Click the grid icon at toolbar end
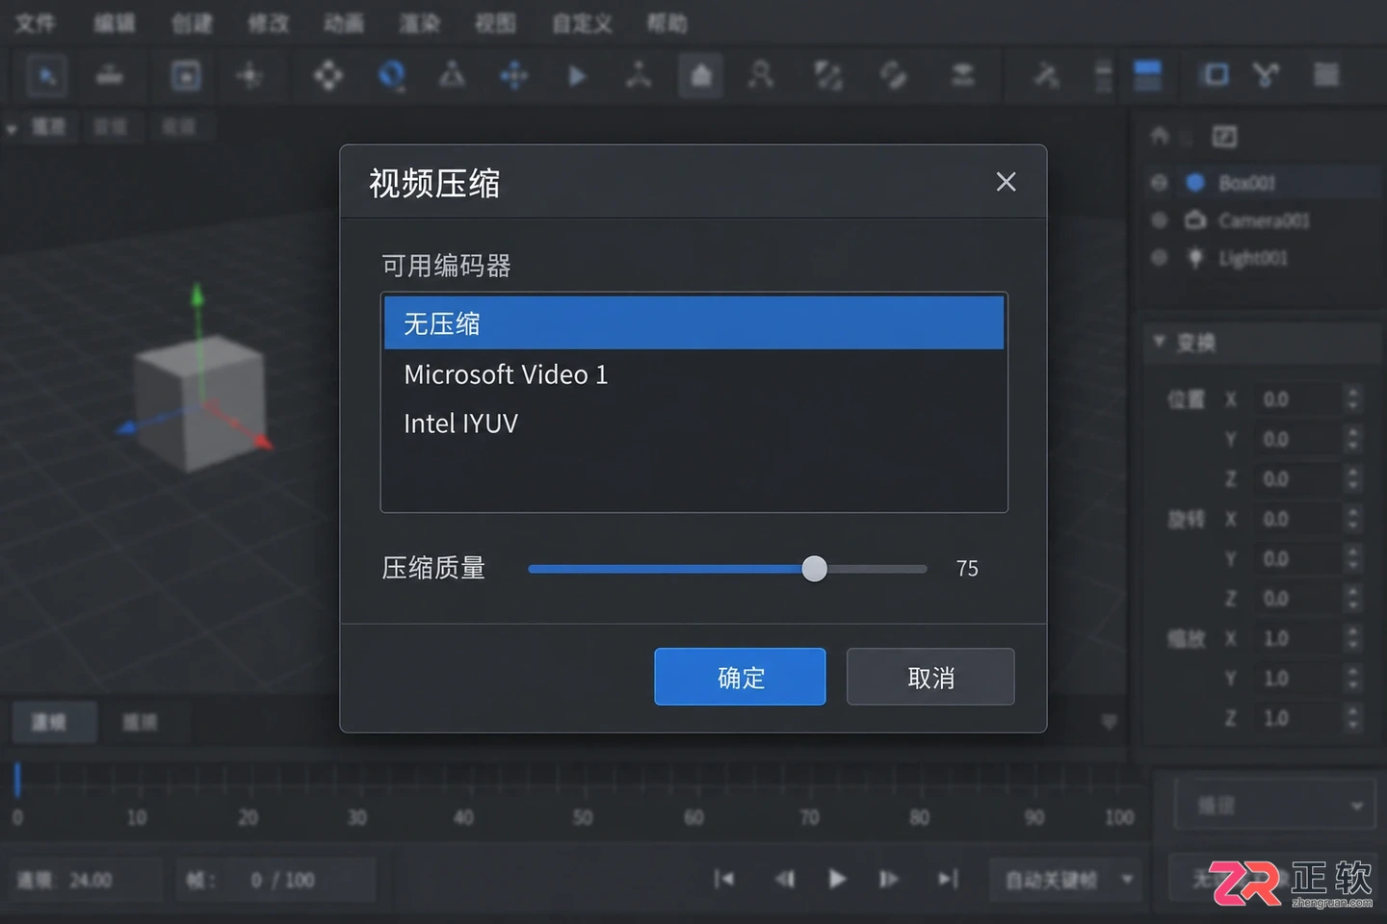Screen dimensions: 1387x924 pyautogui.click(x=1326, y=74)
